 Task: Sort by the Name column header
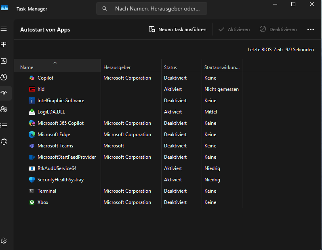[x=57, y=66]
